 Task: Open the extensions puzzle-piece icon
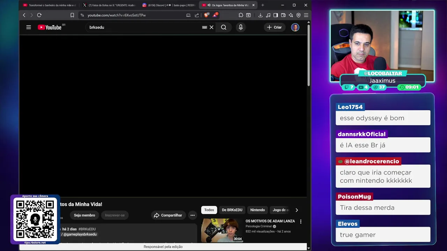(241, 15)
